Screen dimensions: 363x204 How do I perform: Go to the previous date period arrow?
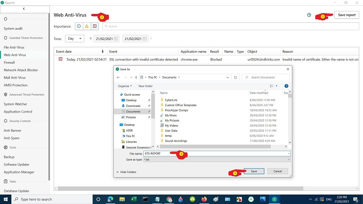pos(91,39)
